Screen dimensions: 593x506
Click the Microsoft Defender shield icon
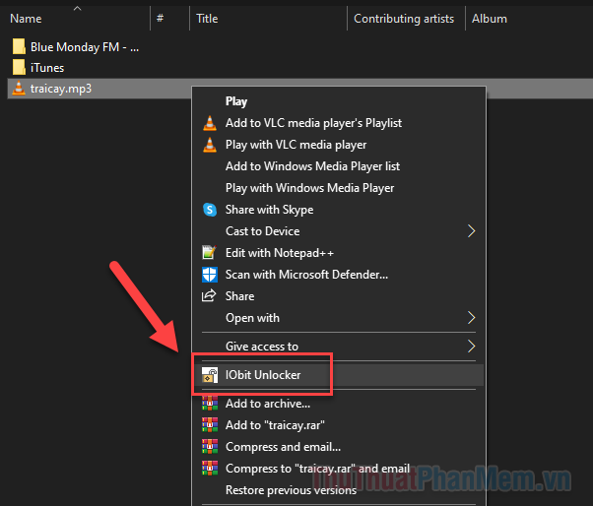coord(210,275)
